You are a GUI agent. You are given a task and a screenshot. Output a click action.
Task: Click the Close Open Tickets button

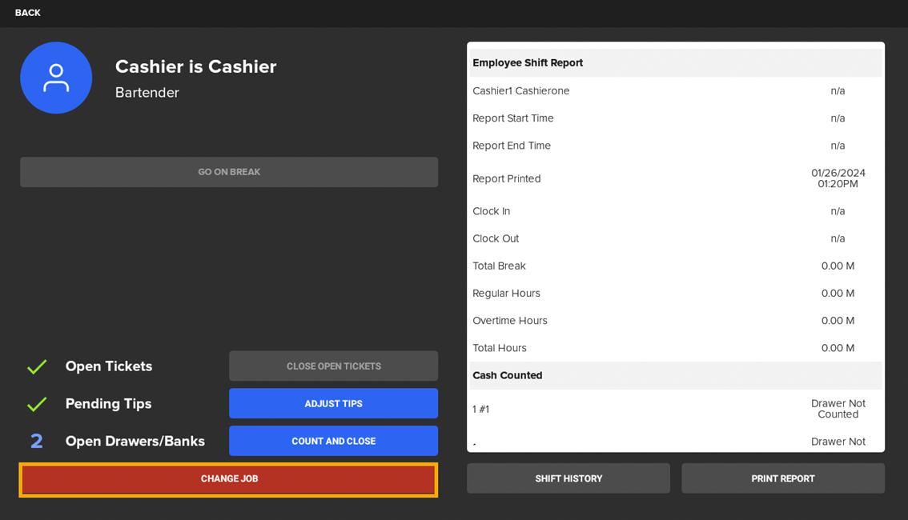[x=333, y=366]
